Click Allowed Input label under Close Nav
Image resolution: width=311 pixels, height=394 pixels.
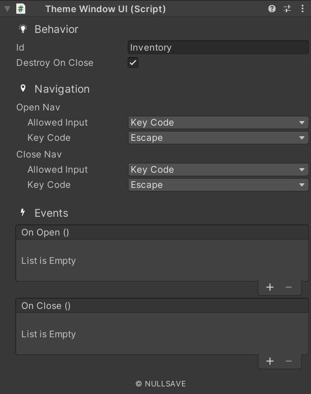(58, 170)
